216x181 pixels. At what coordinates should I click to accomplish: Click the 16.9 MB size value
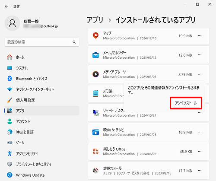click(185, 132)
